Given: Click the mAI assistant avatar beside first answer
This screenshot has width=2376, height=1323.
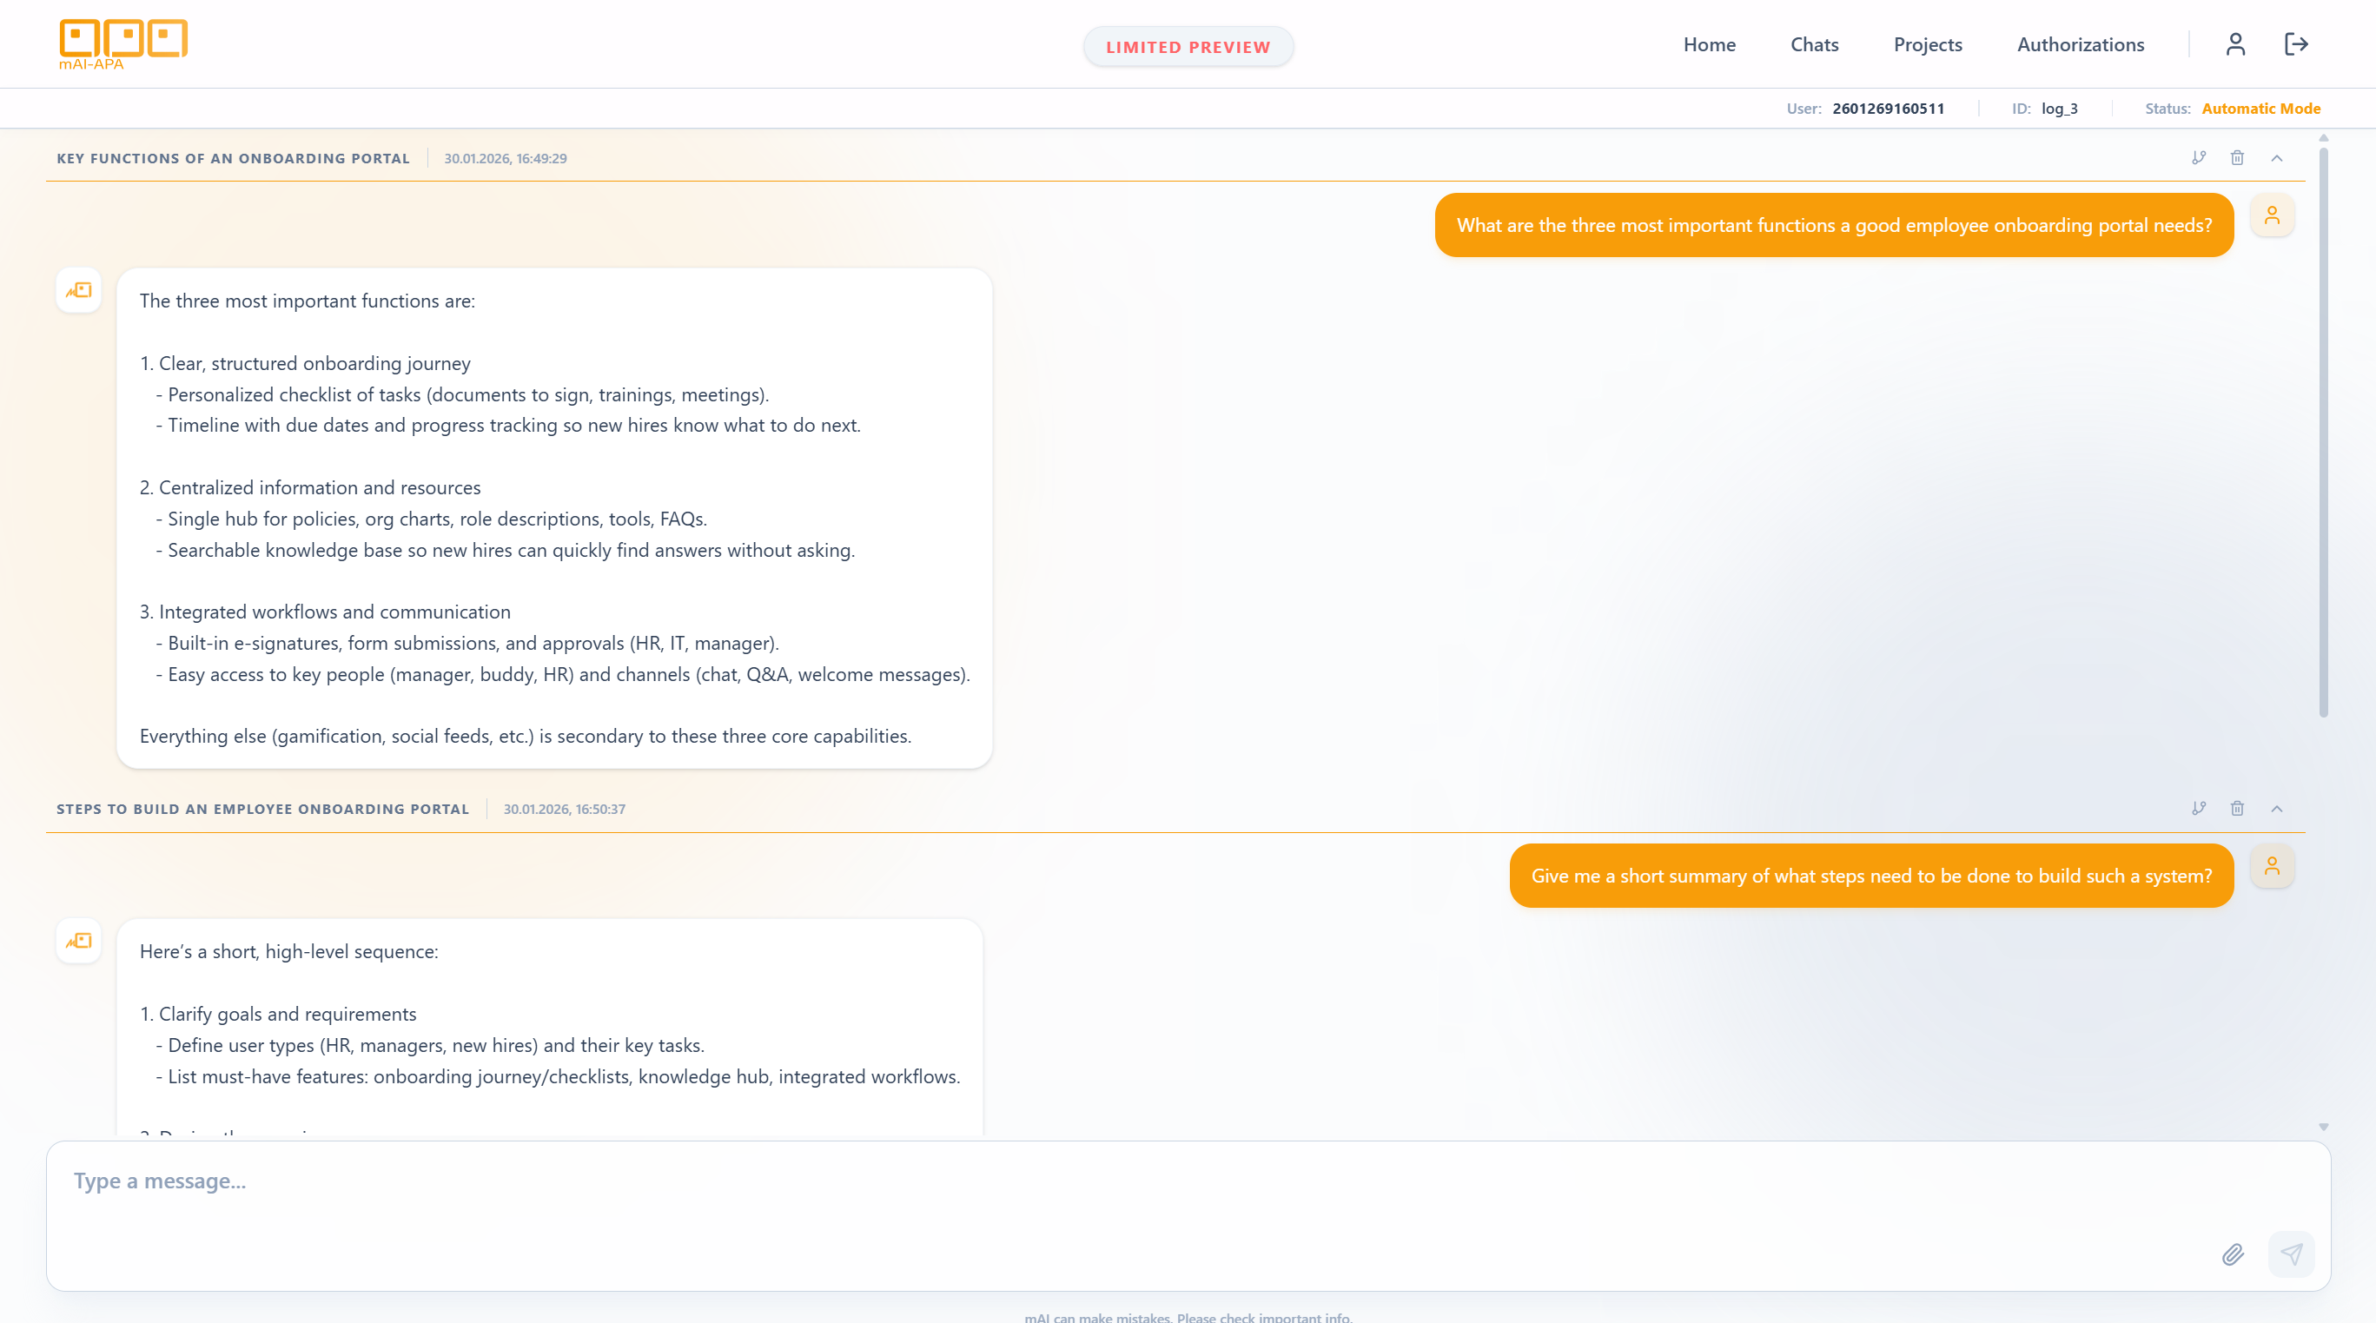Looking at the screenshot, I should click(x=78, y=291).
